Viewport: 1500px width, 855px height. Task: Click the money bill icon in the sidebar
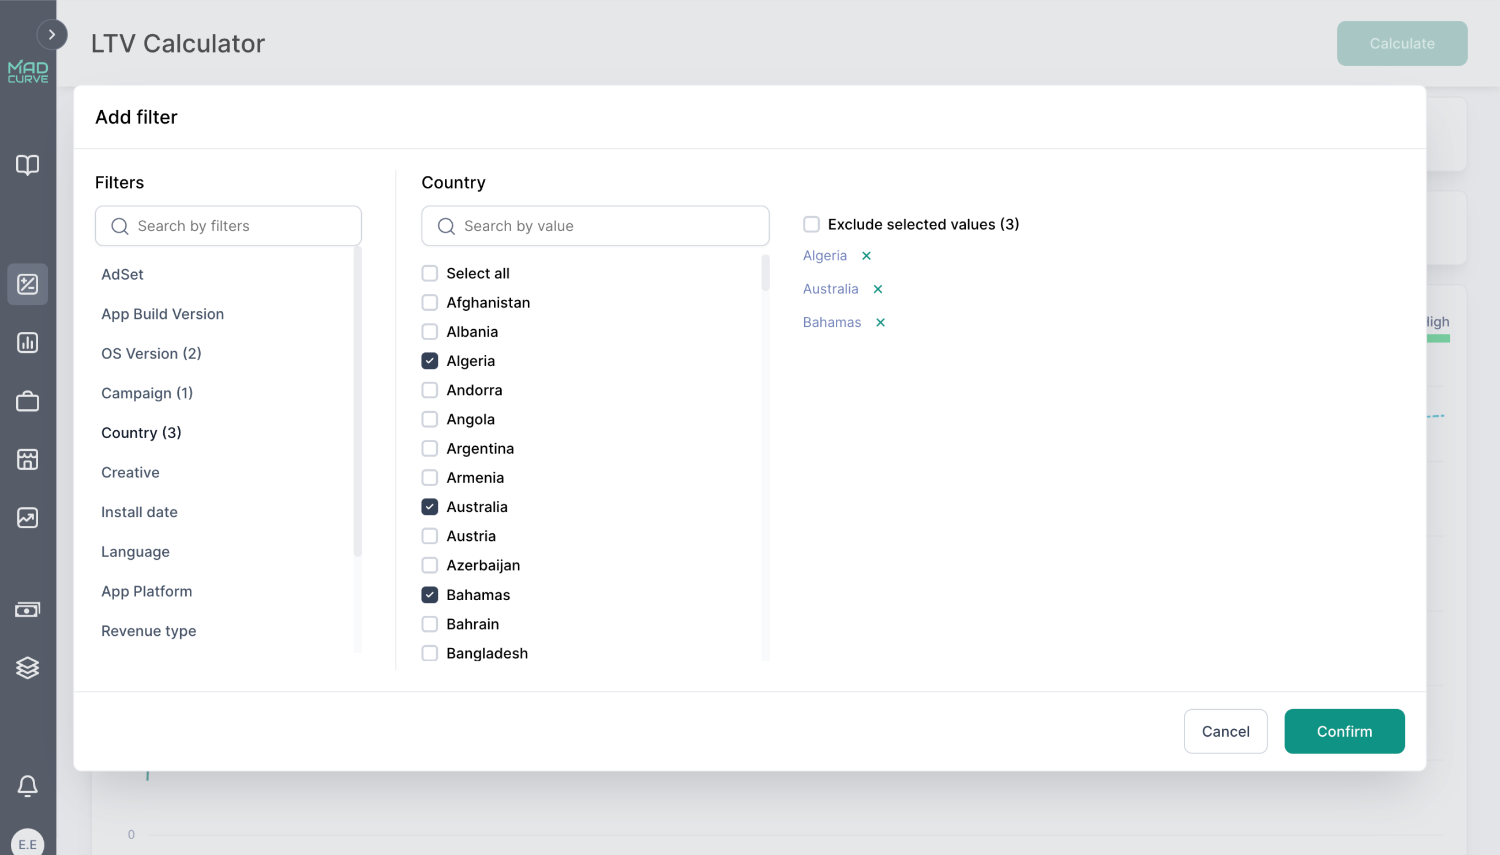[x=28, y=609]
